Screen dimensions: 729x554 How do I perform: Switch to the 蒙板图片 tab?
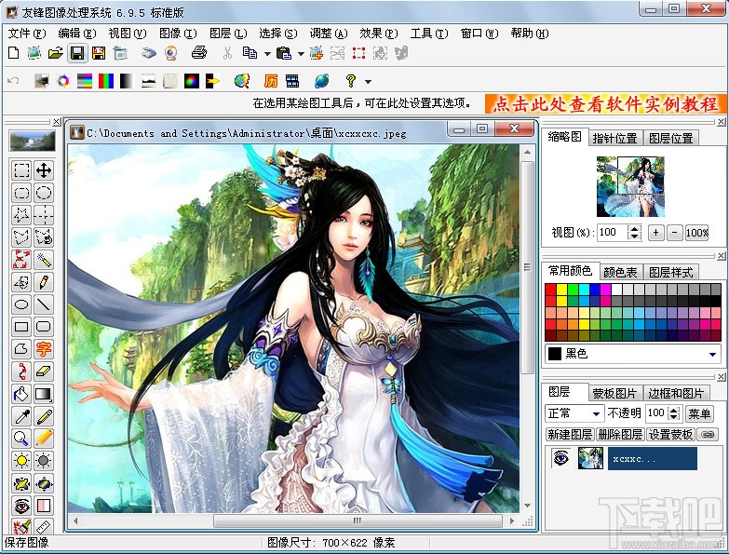pos(614,393)
